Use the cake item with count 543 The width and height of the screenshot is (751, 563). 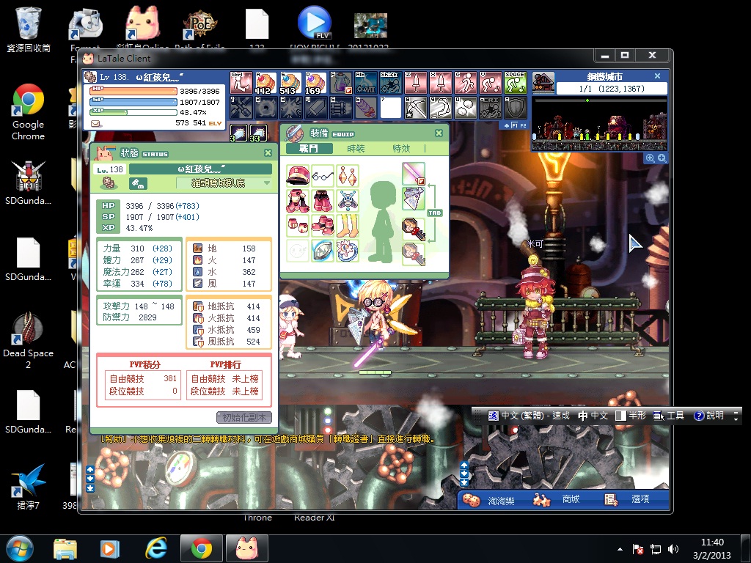click(x=290, y=83)
